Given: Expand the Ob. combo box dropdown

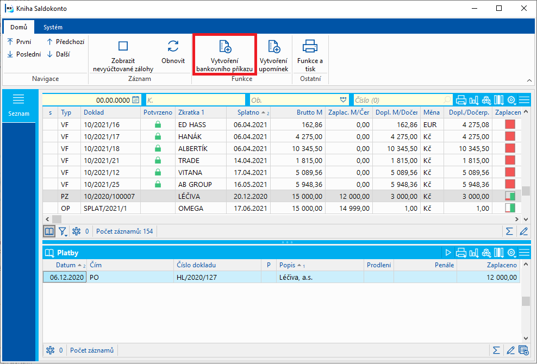Looking at the screenshot, I should coord(343,100).
